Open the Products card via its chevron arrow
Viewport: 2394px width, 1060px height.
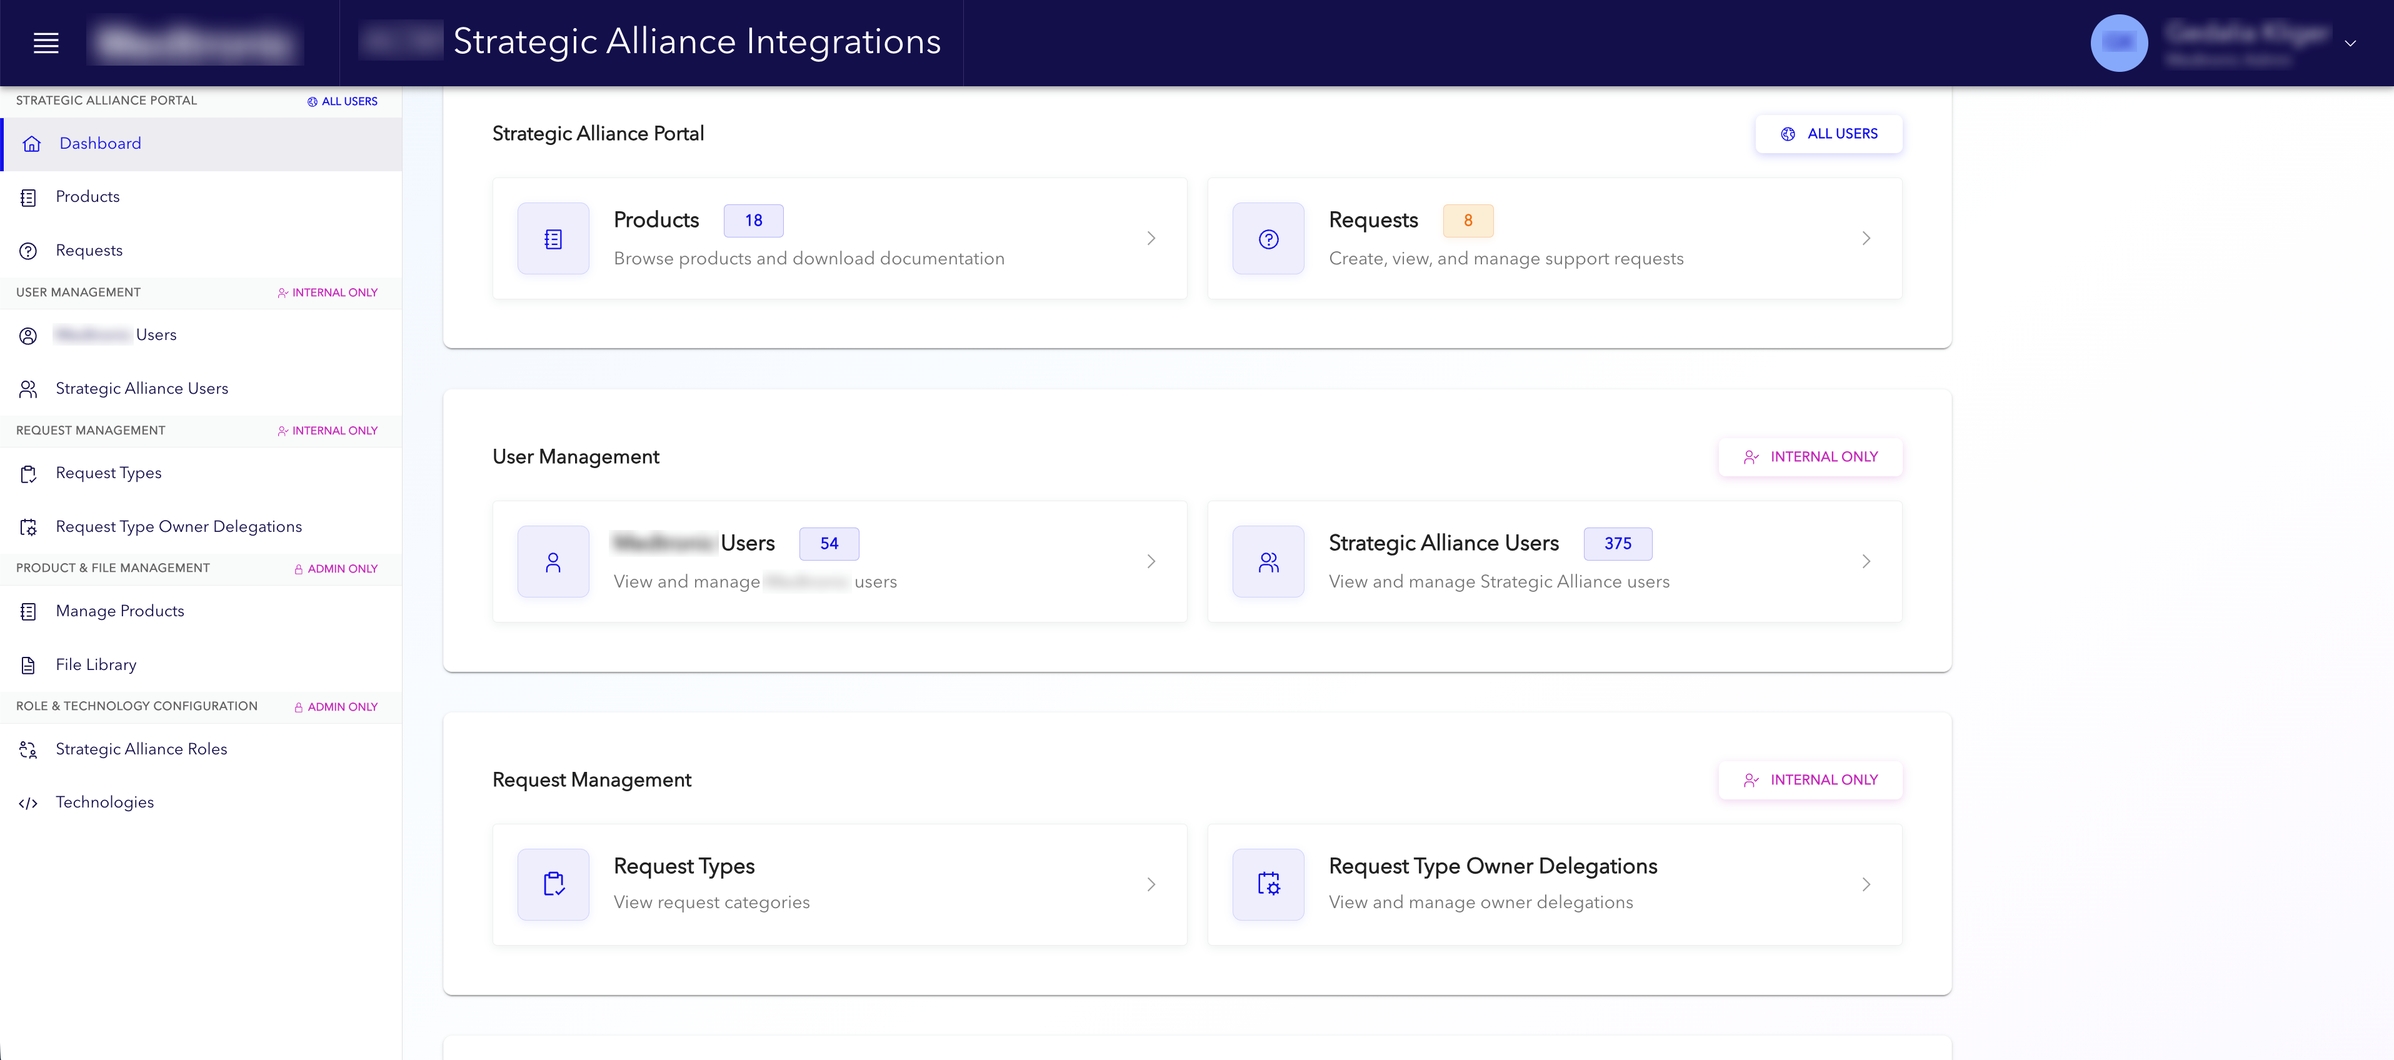pyautogui.click(x=1151, y=238)
